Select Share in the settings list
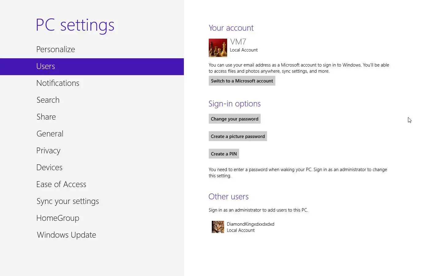 pos(46,117)
